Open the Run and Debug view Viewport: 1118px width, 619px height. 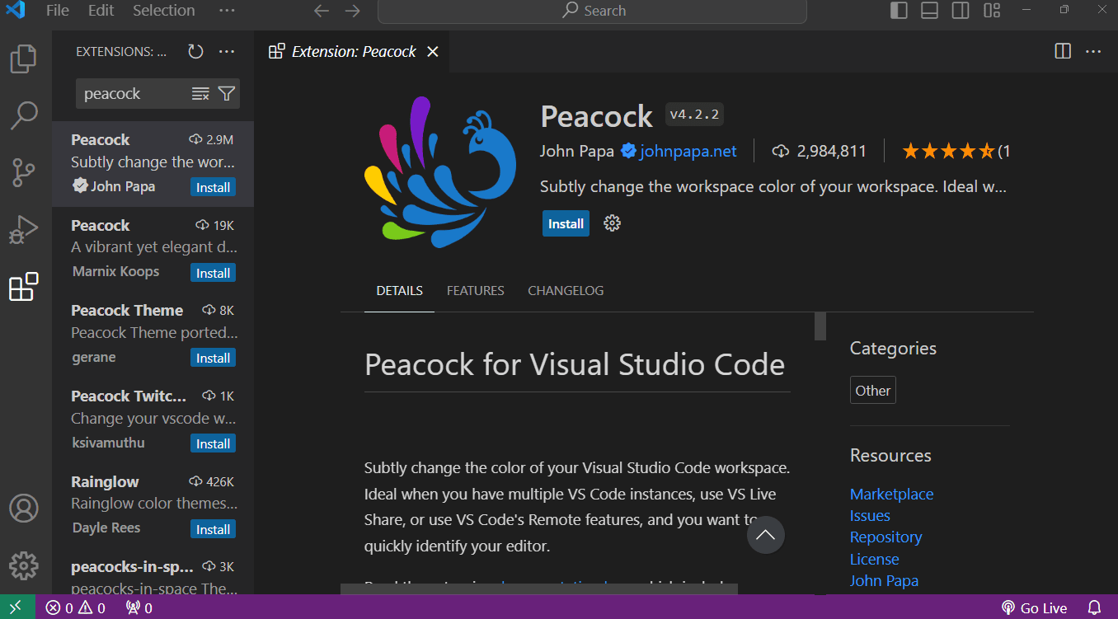click(24, 229)
